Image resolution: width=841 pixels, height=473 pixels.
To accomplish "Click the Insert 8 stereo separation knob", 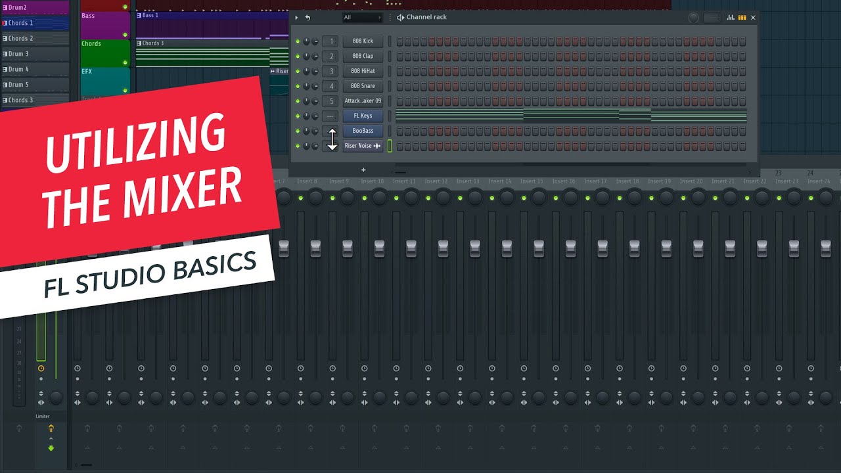I will pyautogui.click(x=316, y=397).
